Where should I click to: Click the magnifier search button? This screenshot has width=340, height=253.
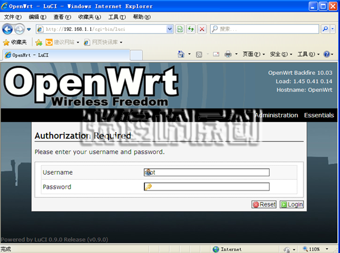tap(325, 29)
